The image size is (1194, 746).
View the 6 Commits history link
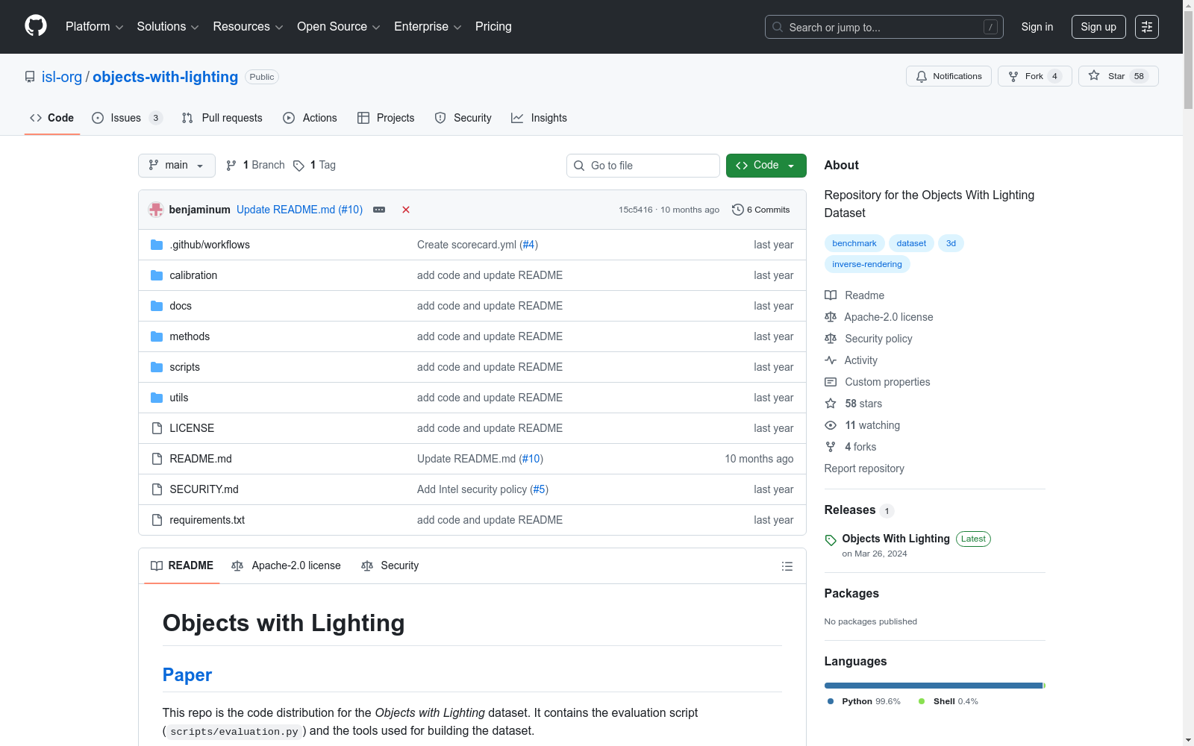[761, 210]
